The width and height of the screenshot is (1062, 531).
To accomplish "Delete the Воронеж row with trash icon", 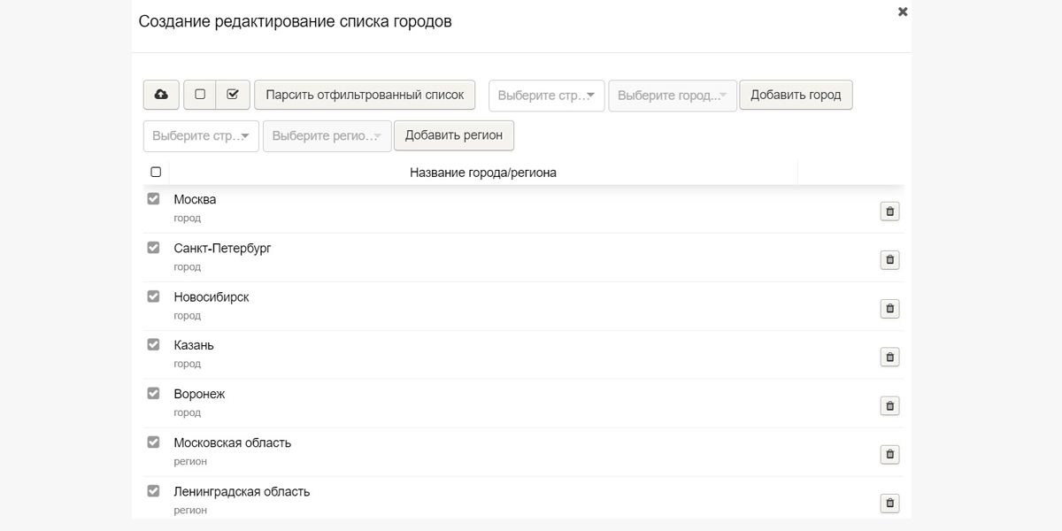I will pyautogui.click(x=889, y=406).
